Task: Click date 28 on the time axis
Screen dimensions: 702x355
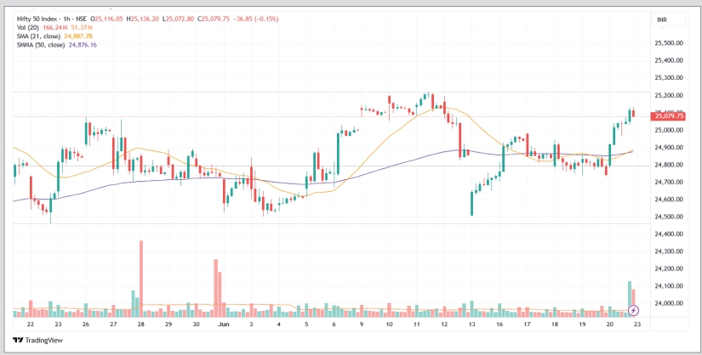Action: pos(141,325)
